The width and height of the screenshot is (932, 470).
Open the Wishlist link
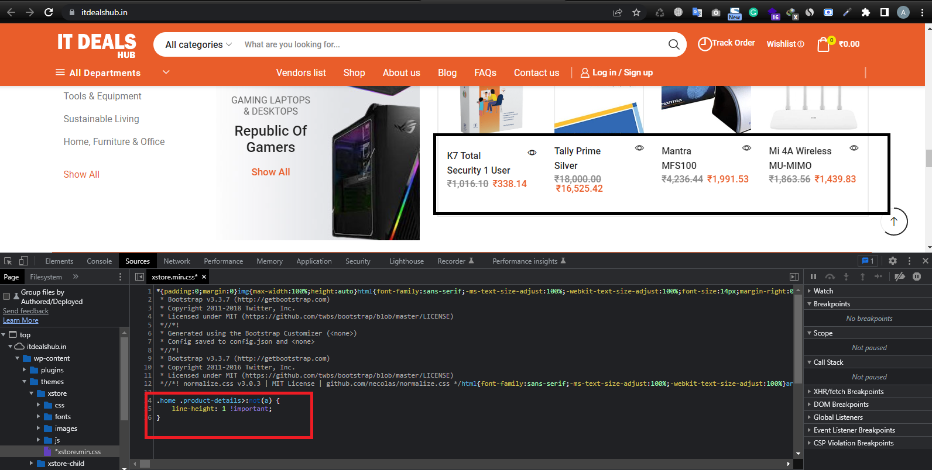(786, 44)
